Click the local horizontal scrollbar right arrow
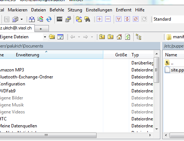This screenshot has height=141, width=184. pyautogui.click(x=150, y=135)
